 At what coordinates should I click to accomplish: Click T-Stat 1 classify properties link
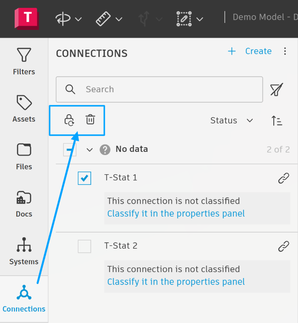point(176,214)
